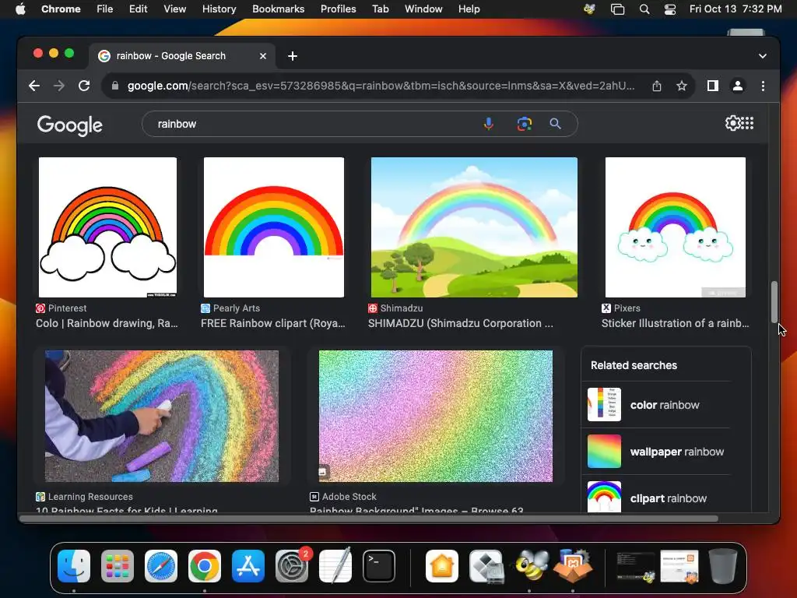Click the lock icon in the address bar

[115, 86]
